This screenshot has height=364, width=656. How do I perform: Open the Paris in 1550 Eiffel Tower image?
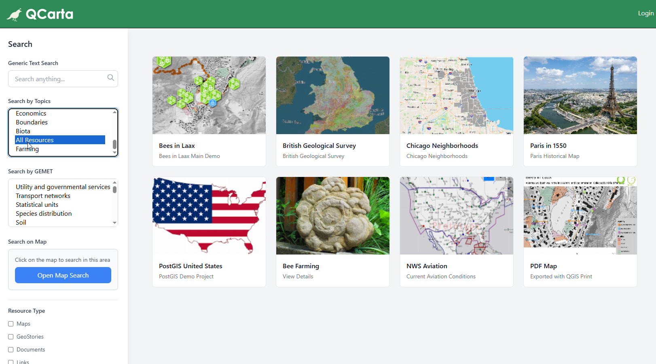pyautogui.click(x=580, y=95)
